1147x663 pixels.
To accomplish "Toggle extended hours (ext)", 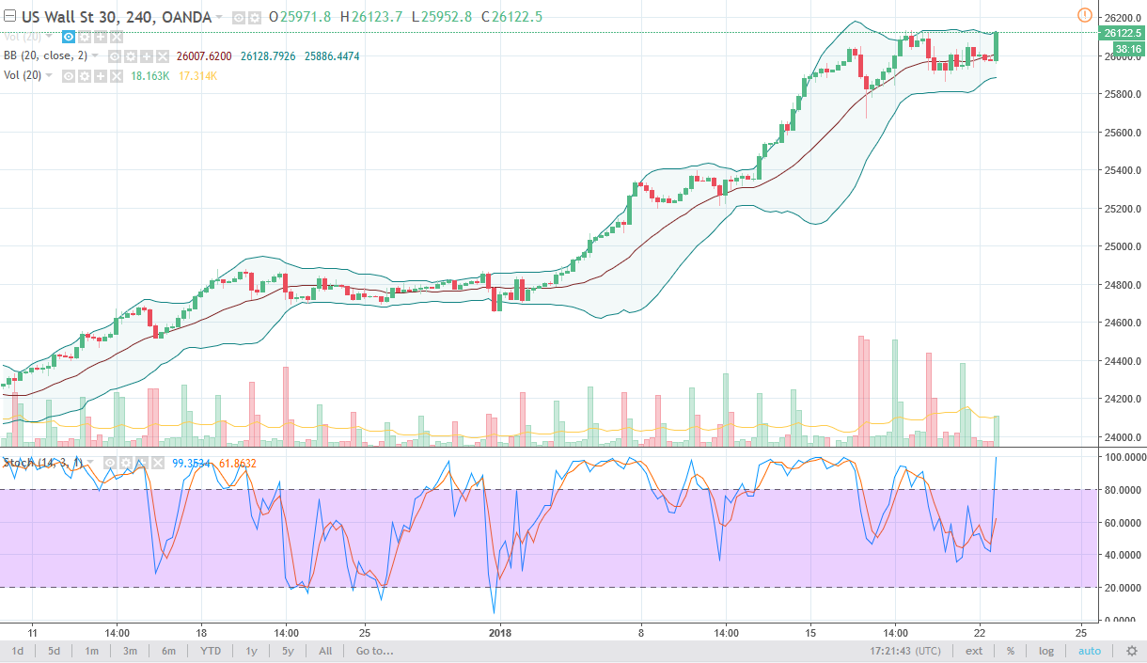I will coord(974,651).
